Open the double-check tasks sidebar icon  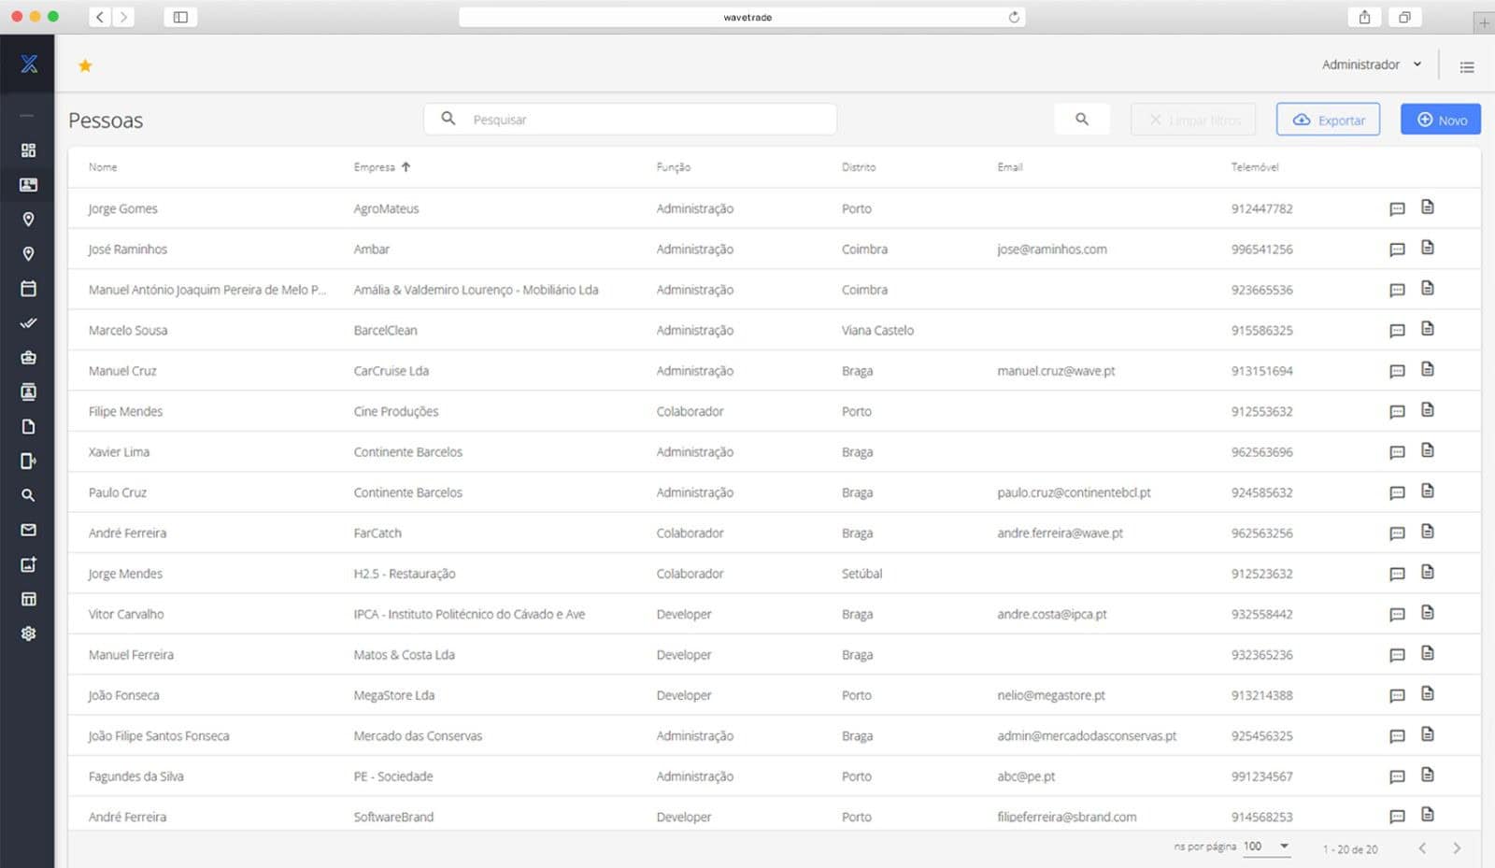[x=28, y=323]
